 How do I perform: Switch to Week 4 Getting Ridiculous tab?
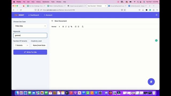(x=56, y=6)
